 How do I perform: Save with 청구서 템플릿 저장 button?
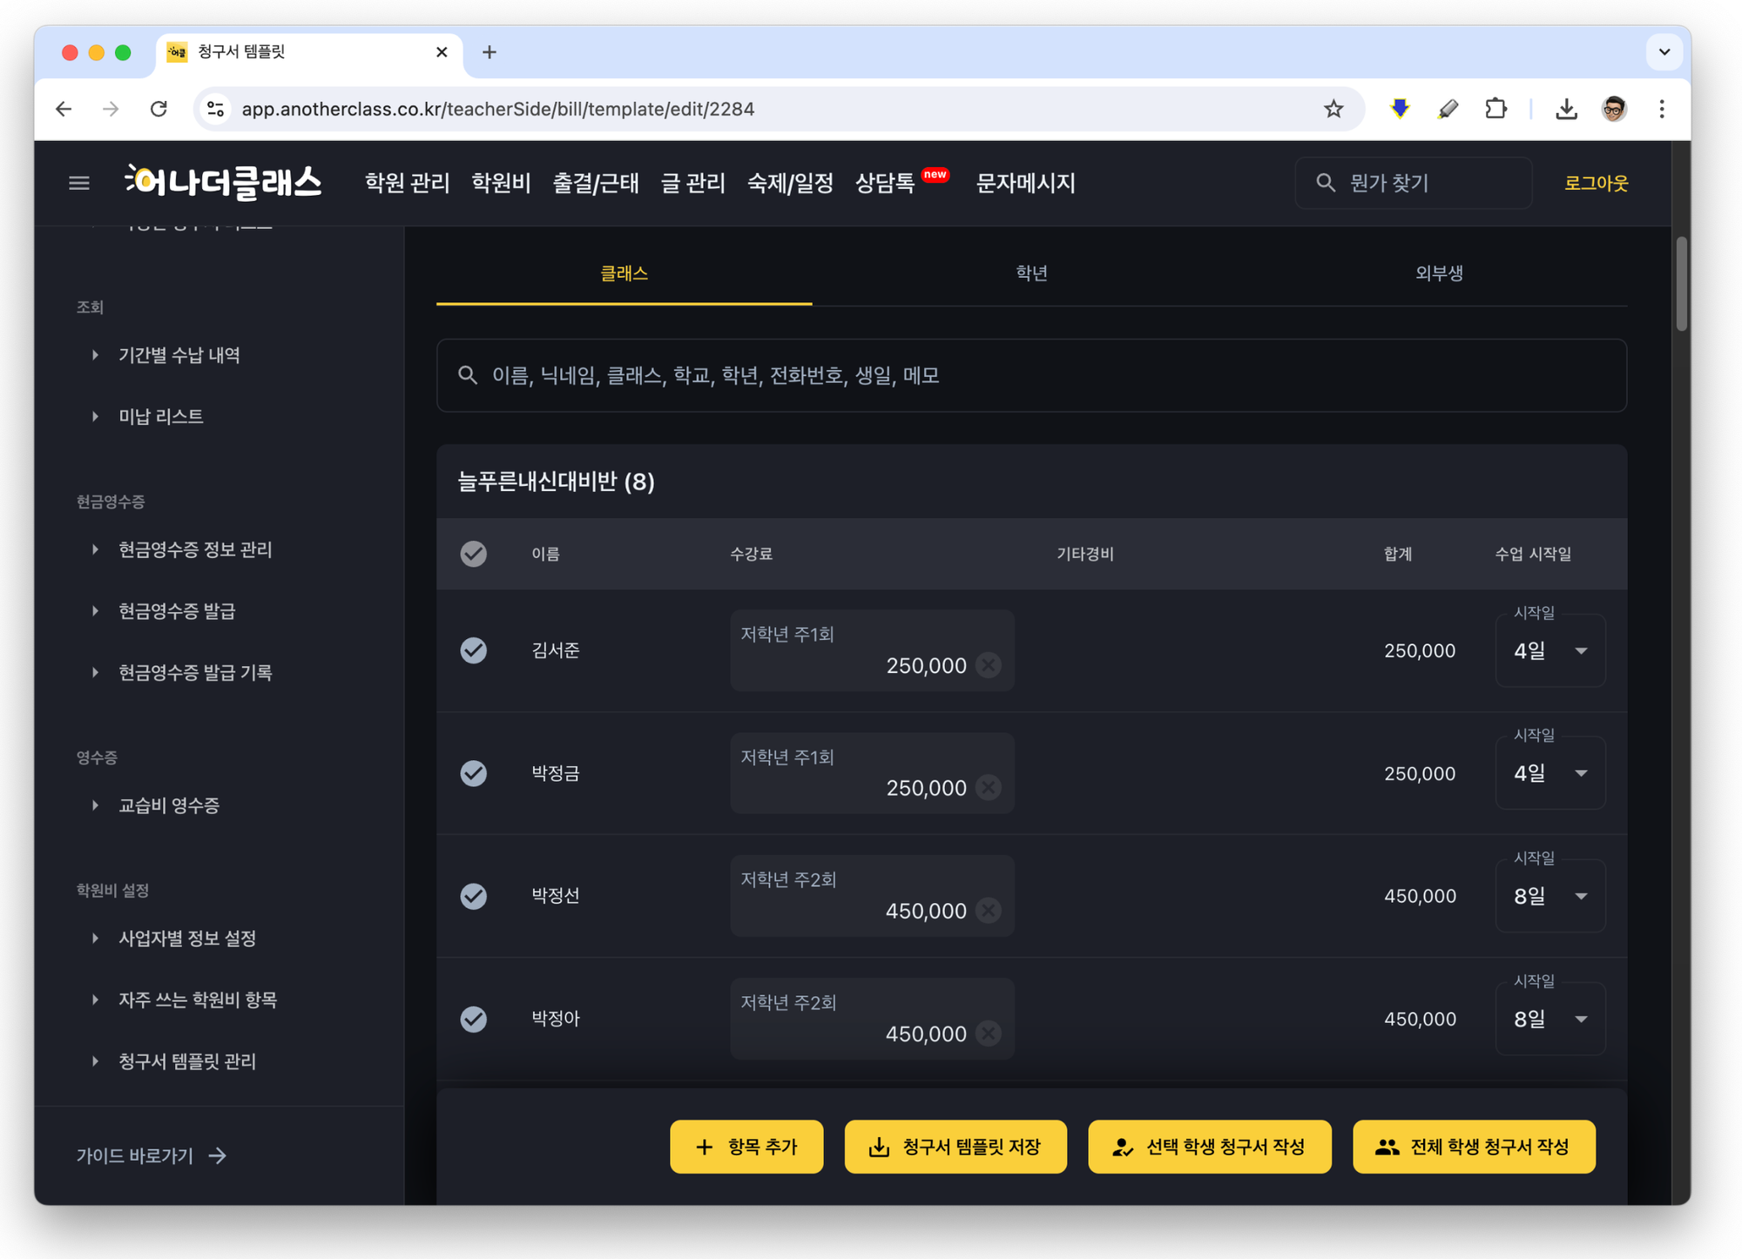[x=955, y=1147]
